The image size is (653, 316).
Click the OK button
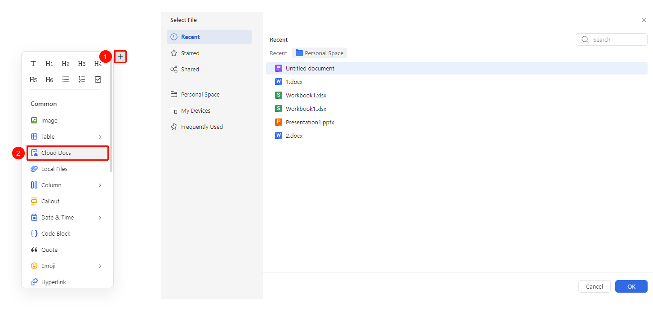pos(631,286)
